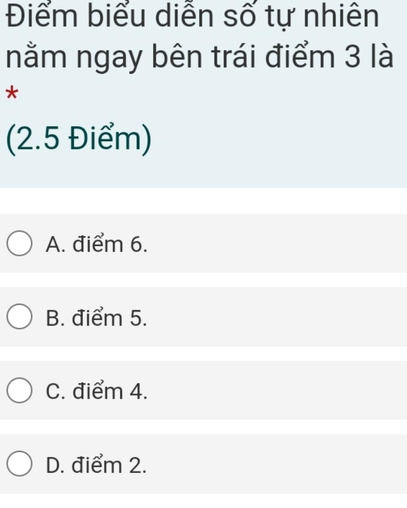Click the answer text 'D. điểm 2.'
This screenshot has width=407, height=508.
point(96,465)
